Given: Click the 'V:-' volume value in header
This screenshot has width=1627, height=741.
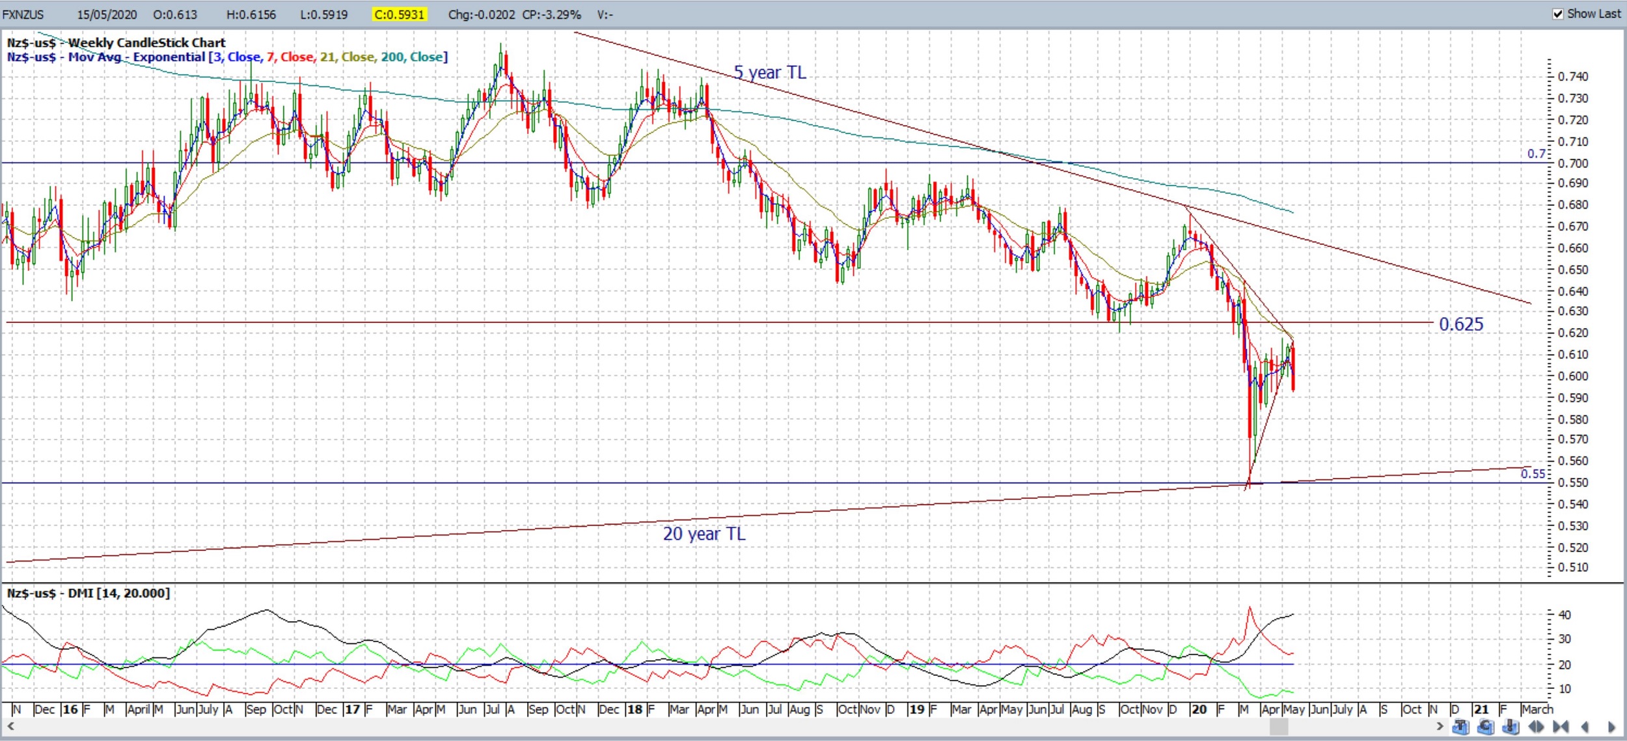Looking at the screenshot, I should 605,14.
